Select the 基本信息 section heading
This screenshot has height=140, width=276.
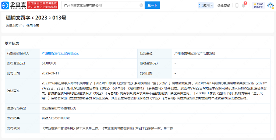(12, 43)
